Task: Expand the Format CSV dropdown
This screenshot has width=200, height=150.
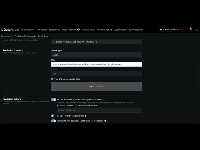Action: [x=96, y=74]
